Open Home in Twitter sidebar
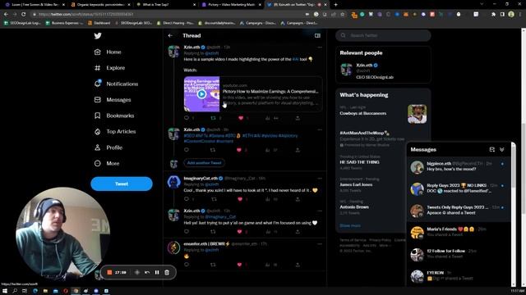526x295 pixels. pos(108,52)
